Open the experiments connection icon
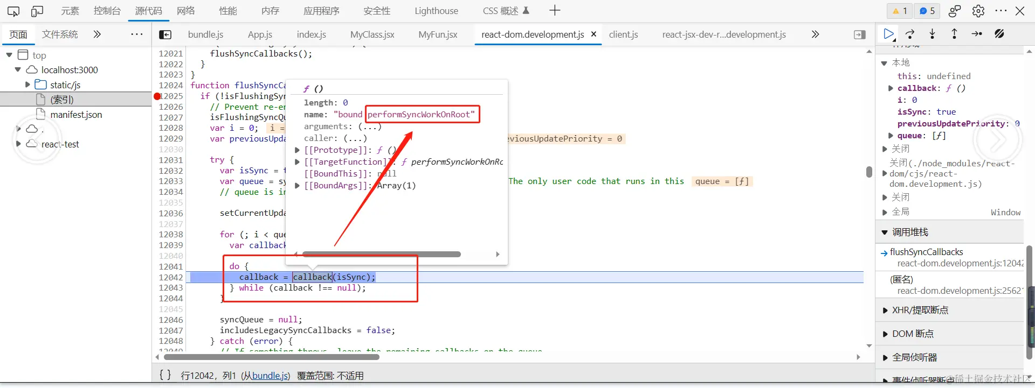Viewport: 1035px width, 388px height. (x=955, y=11)
